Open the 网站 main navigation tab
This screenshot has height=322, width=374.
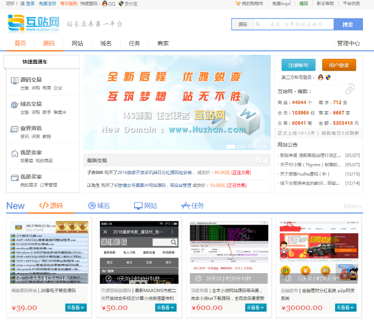coord(77,43)
